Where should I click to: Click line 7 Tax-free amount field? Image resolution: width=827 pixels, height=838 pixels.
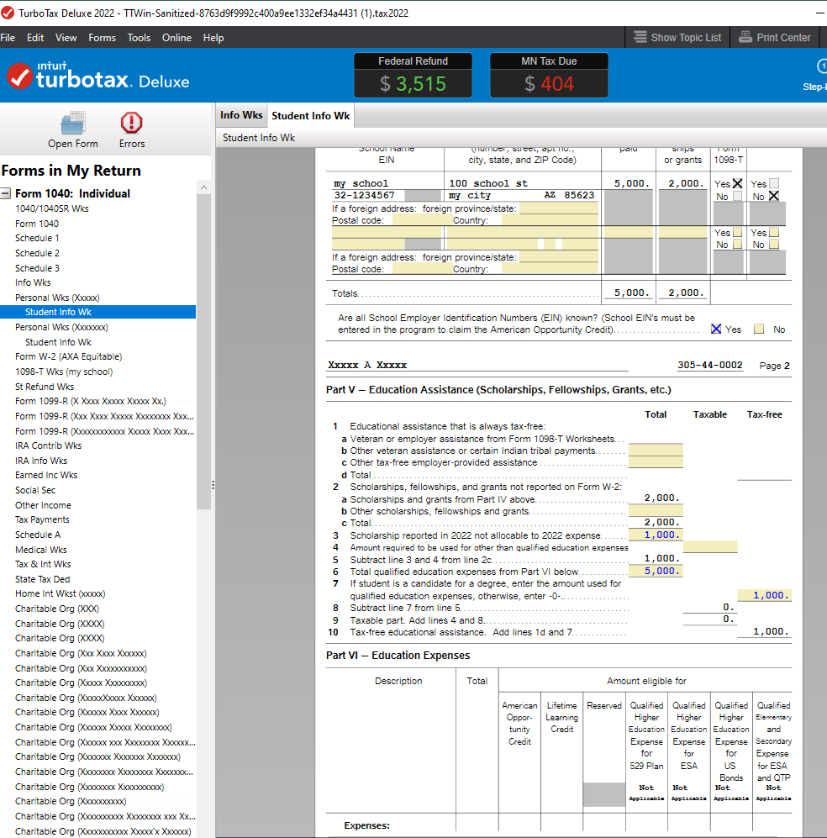765,595
